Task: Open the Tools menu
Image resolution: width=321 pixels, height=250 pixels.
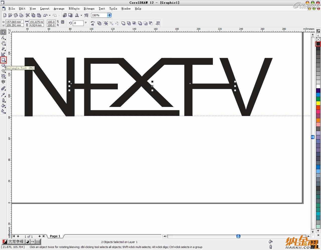Action: tap(113, 8)
